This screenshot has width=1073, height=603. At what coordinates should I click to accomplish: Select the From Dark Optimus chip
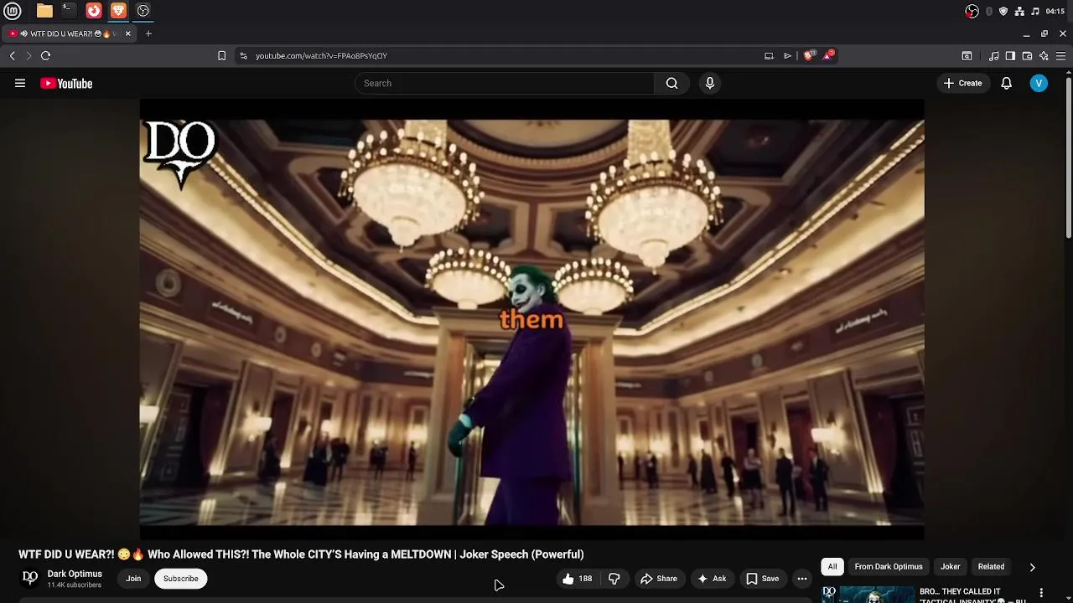point(889,567)
